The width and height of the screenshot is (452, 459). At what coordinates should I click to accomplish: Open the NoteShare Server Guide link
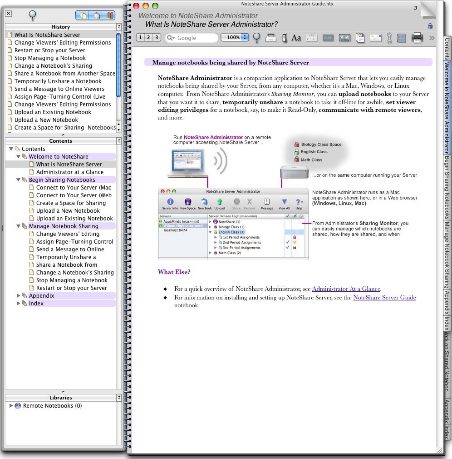coord(384,297)
